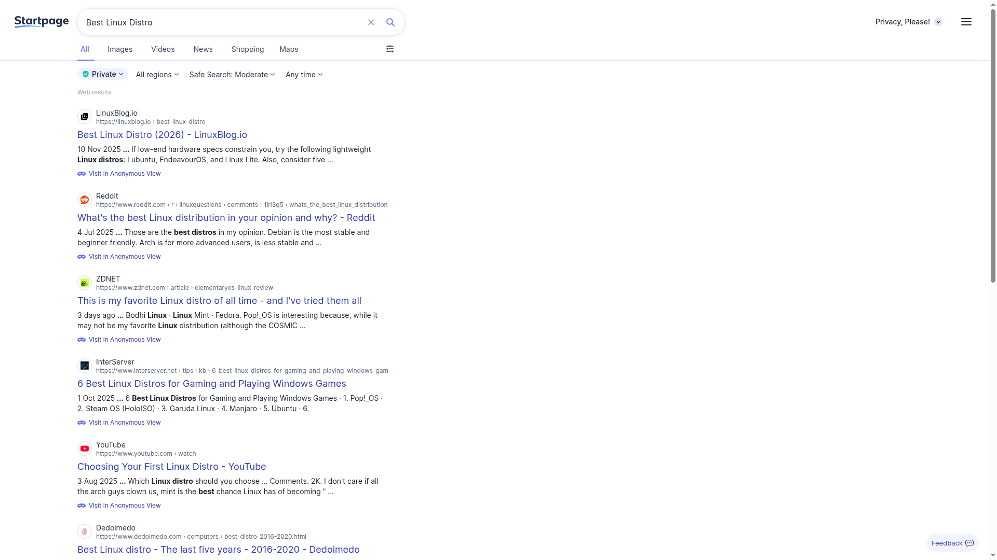Viewport: 997px width, 560px height.
Task: Clear the search query with the X icon
Action: 371,22
